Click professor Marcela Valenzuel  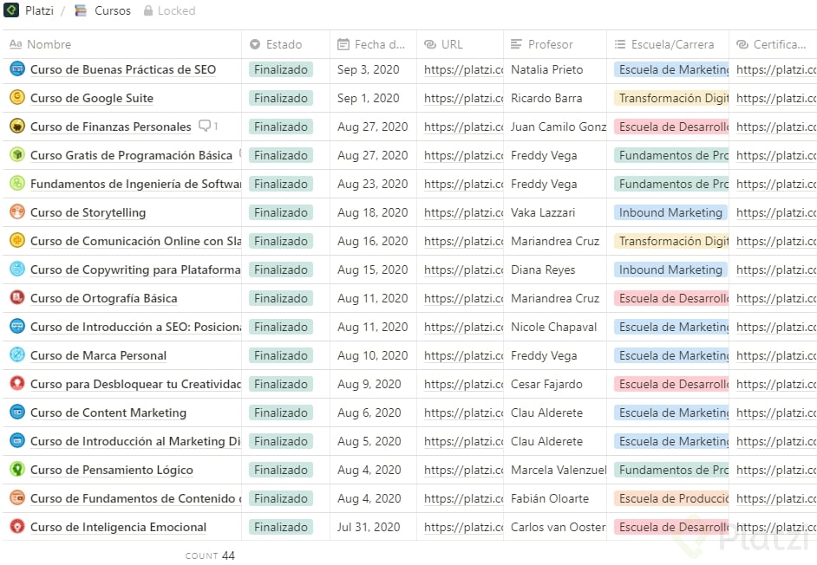point(559,470)
